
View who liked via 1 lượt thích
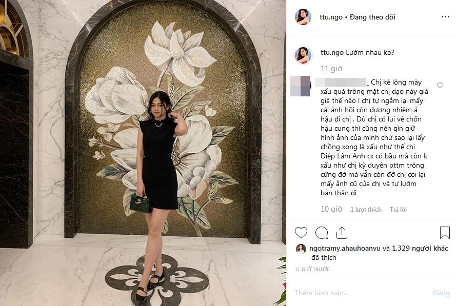click(366, 209)
